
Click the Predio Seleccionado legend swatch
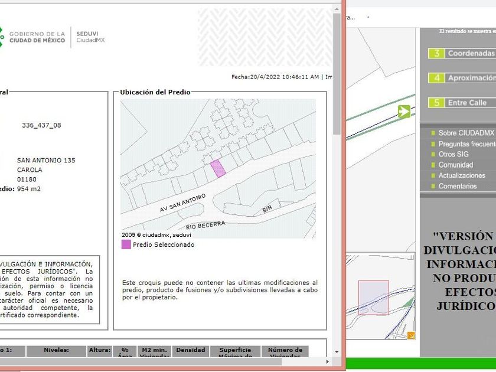point(126,244)
